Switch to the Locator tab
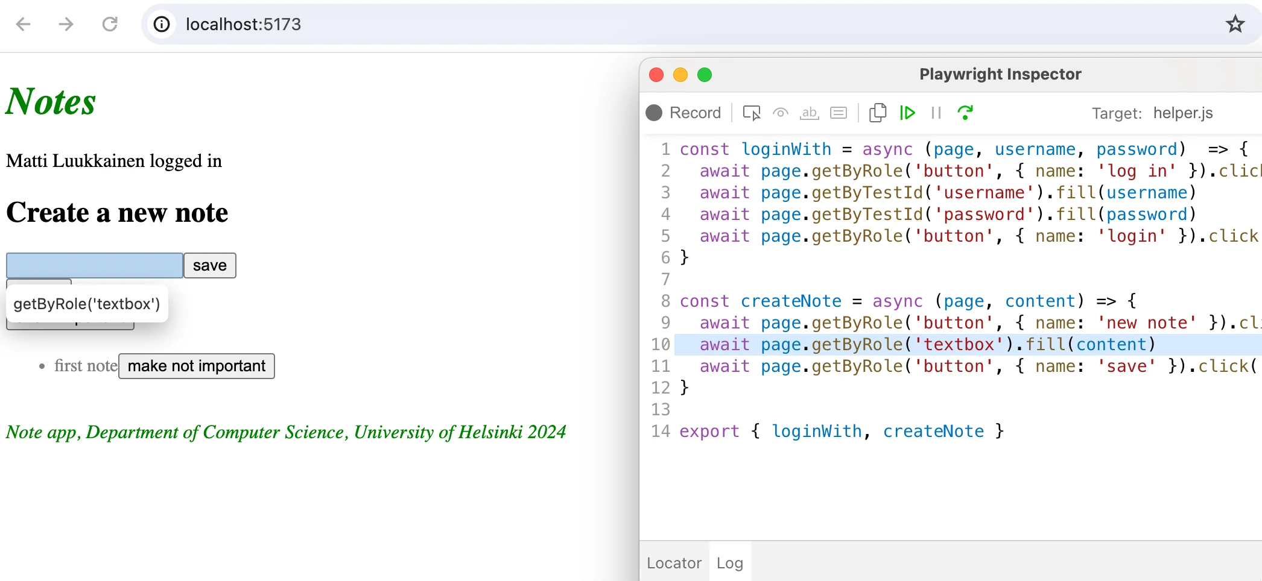Viewport: 1262px width, 581px height. (x=674, y=563)
